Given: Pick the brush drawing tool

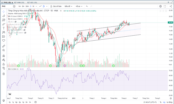Looking at the screenshot, I should 4,24.
